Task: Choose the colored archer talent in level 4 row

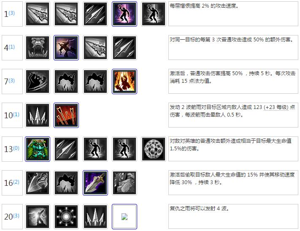Action: (66, 48)
